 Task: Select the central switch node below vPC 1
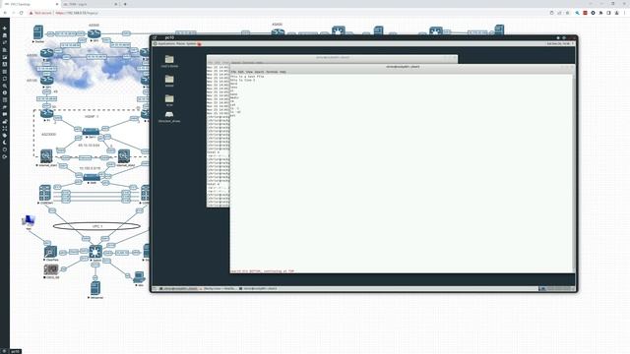[x=95, y=252]
